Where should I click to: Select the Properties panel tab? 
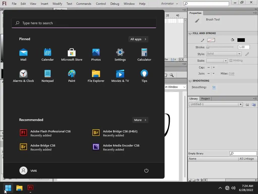196,13
